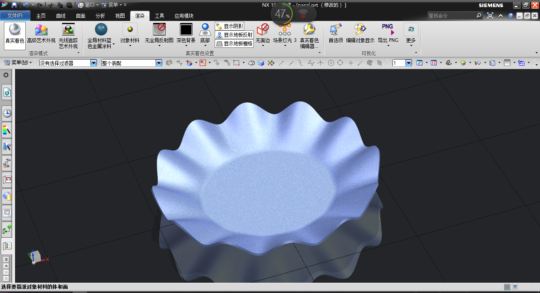The width and height of the screenshot is (540, 293).
Task: Toggle the bounded grid snap icon
Action: click(380, 63)
